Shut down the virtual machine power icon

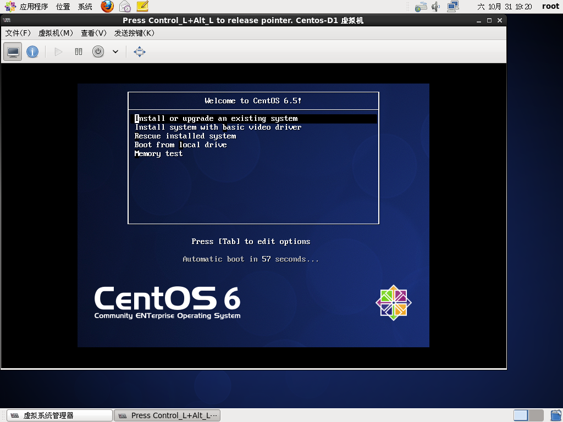tap(98, 52)
